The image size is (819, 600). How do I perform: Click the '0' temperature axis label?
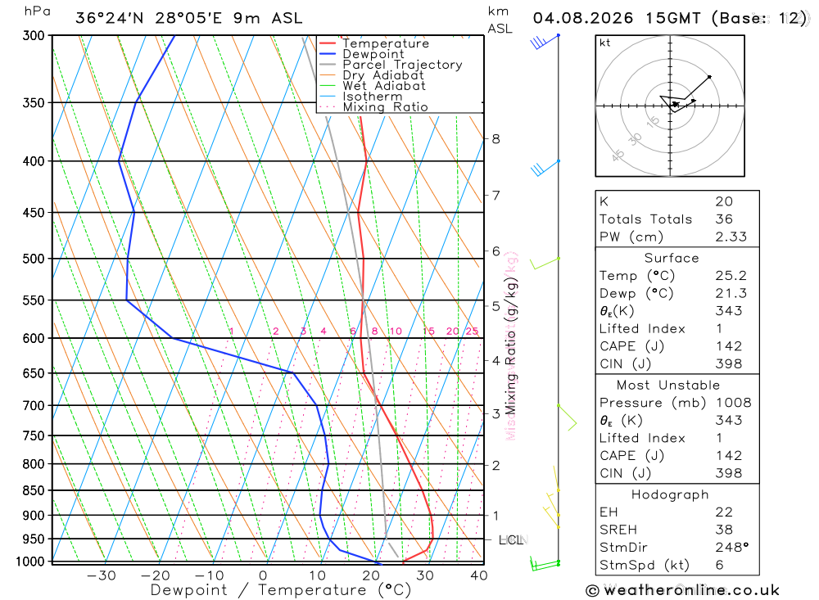263,575
